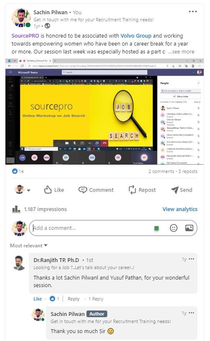The image size is (210, 341).
Task: Reply to Dr.Ranjith's comment
Action: pyautogui.click(x=73, y=299)
